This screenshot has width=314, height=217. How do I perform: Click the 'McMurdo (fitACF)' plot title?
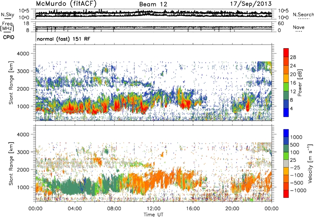click(x=66, y=4)
